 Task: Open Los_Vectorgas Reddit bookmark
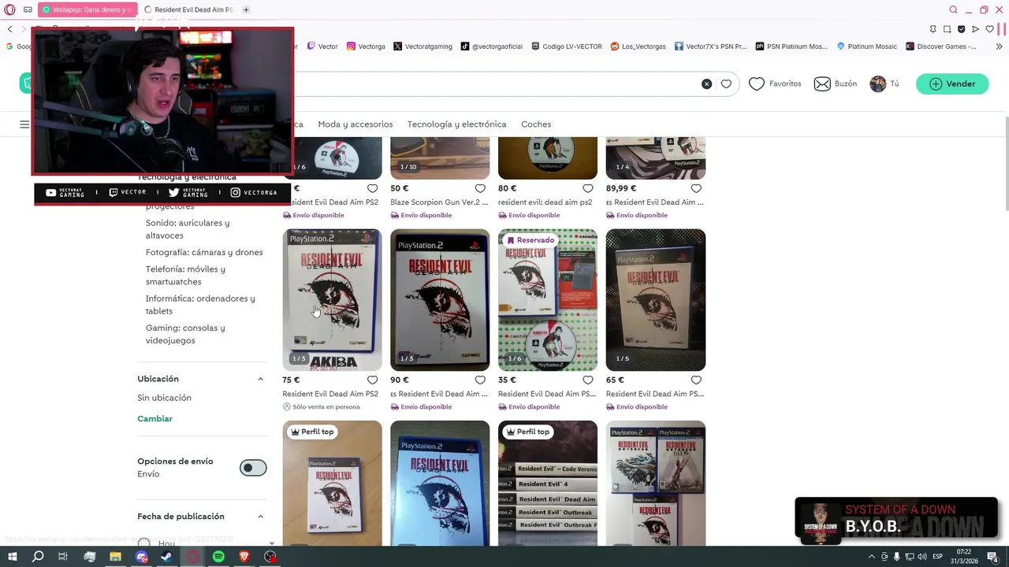(639, 46)
